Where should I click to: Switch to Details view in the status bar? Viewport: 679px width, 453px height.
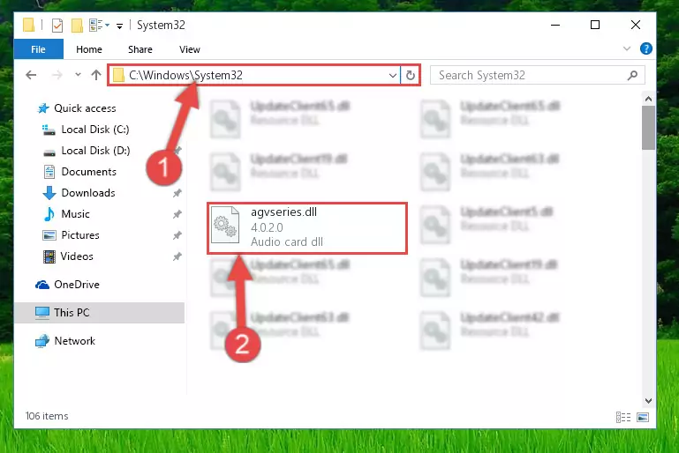point(623,417)
